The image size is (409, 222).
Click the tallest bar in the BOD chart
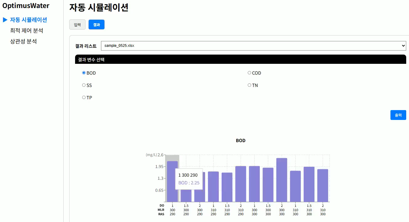pyautogui.click(x=282, y=180)
